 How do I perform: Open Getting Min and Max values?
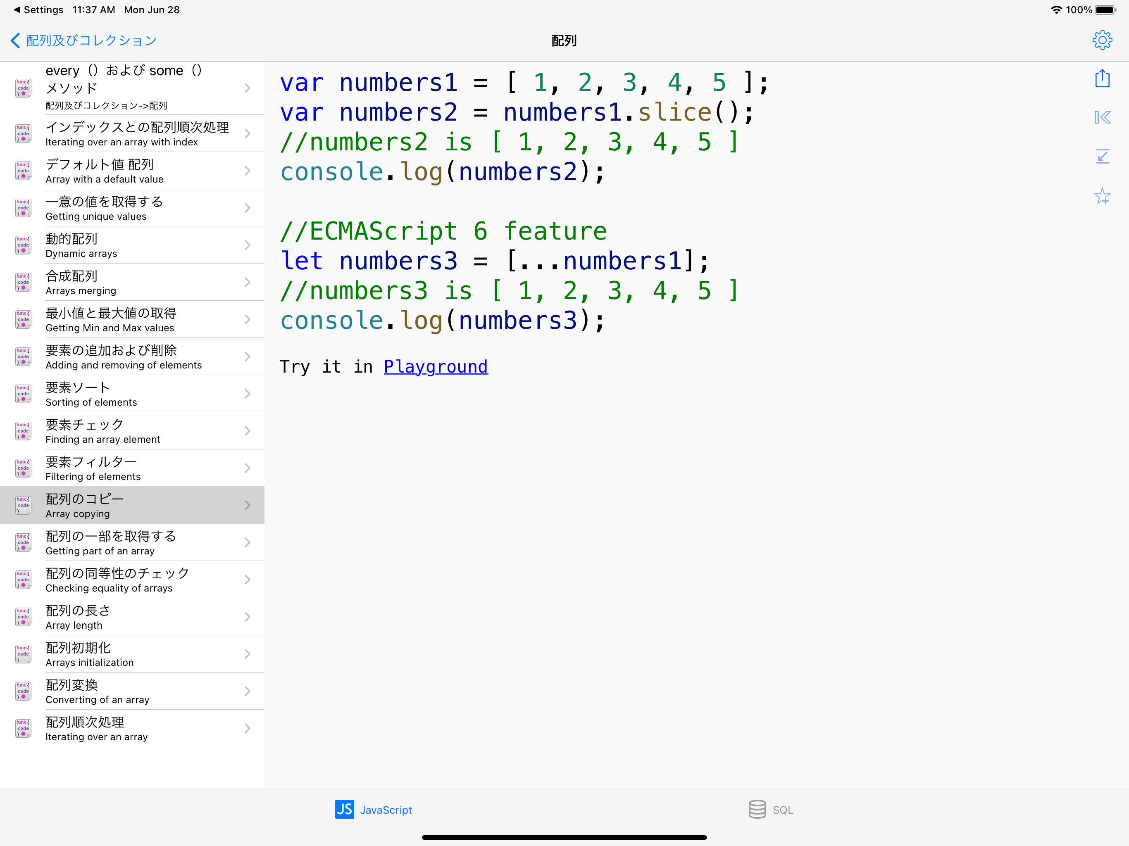133,319
